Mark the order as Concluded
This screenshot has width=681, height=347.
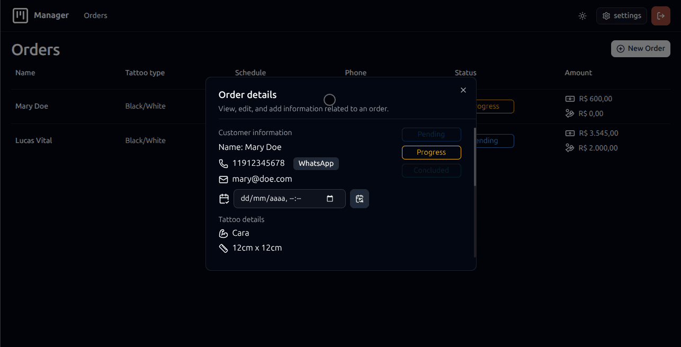click(x=431, y=171)
